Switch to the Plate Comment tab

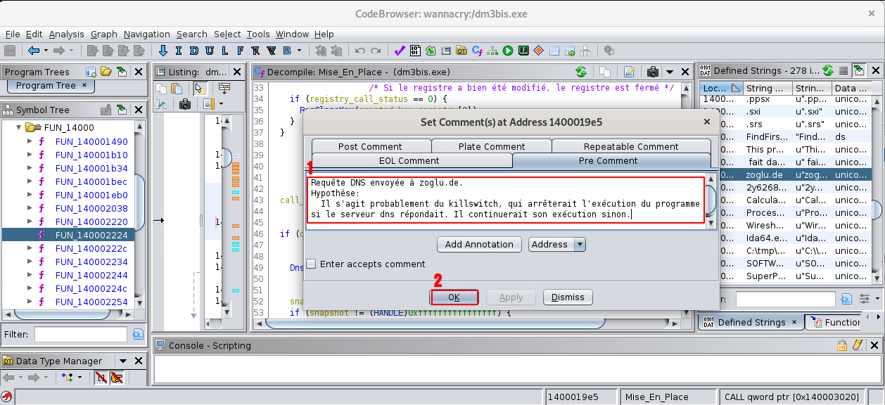[x=491, y=146]
